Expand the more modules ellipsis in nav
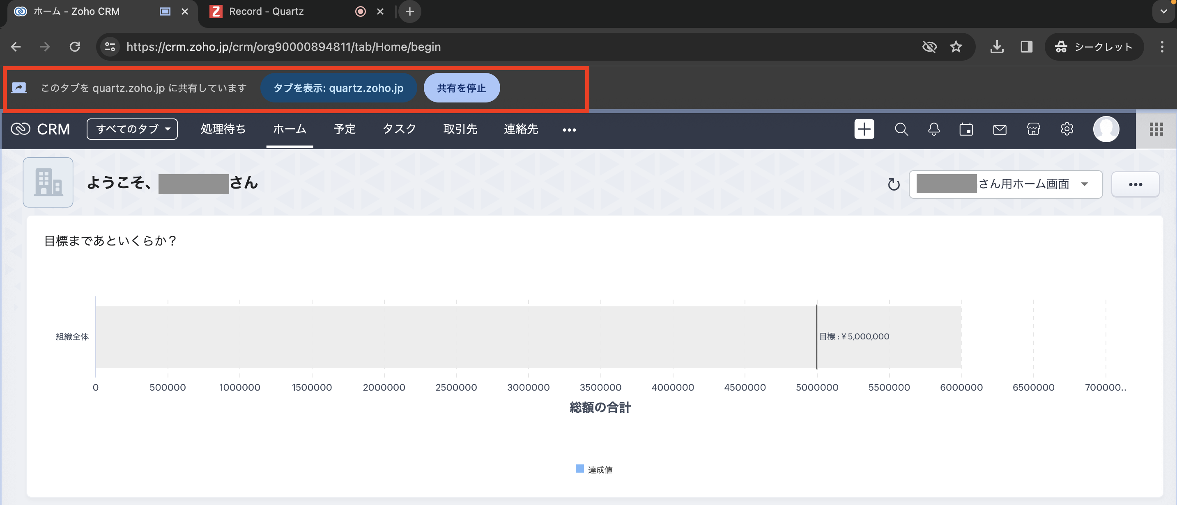The image size is (1177, 505). point(569,130)
